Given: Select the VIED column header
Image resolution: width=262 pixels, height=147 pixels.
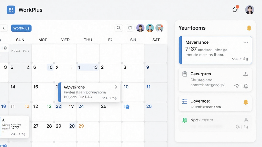Looking at the screenshot, I should click(65, 40).
